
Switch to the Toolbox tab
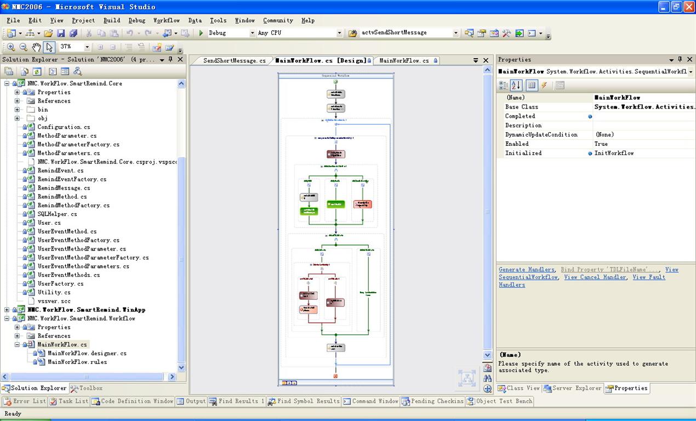click(87, 388)
